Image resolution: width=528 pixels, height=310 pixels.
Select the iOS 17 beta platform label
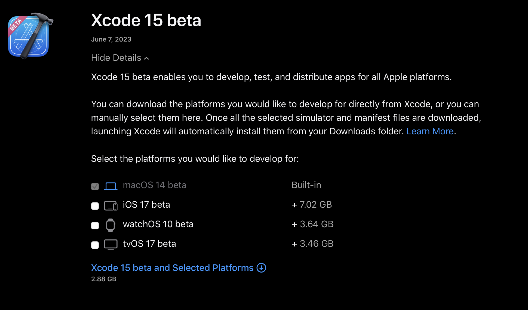146,205
